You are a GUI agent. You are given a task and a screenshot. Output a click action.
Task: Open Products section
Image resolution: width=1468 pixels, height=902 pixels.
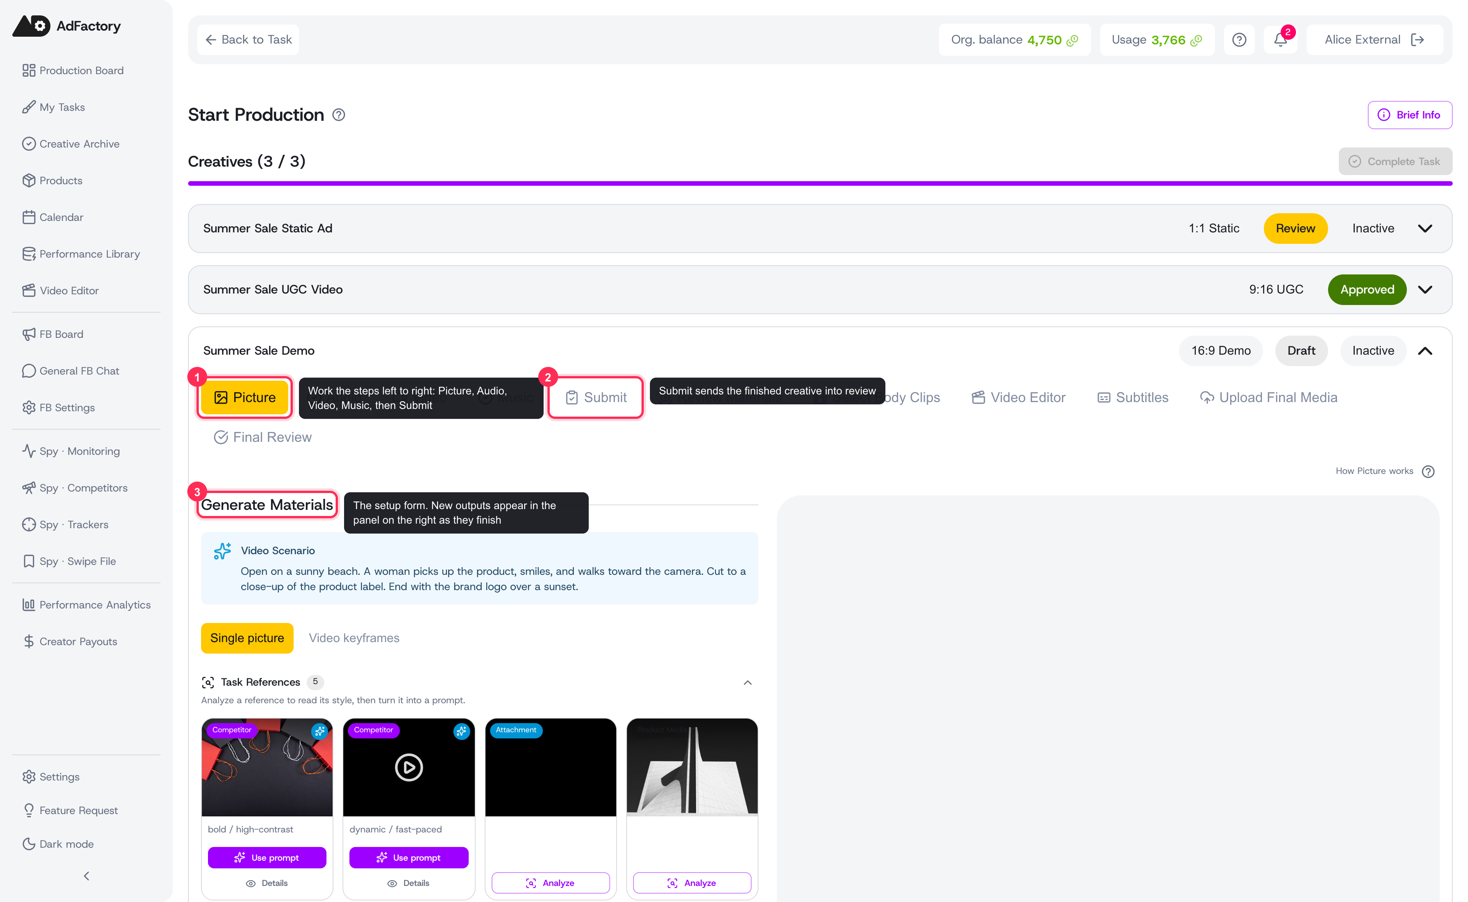point(52,181)
